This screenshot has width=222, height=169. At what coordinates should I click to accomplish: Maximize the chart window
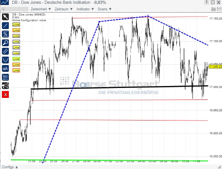(213, 2)
